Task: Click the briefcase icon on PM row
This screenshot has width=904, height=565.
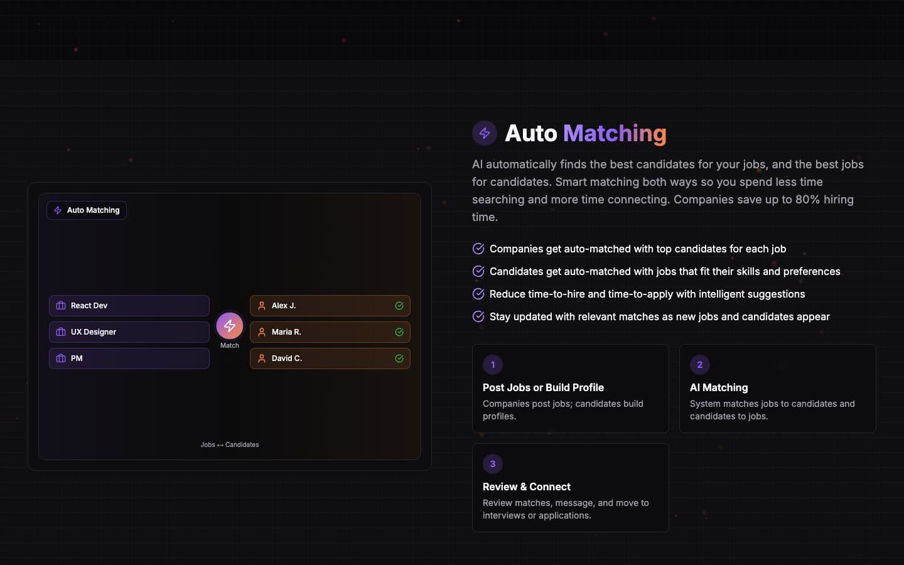Action: pyautogui.click(x=61, y=358)
